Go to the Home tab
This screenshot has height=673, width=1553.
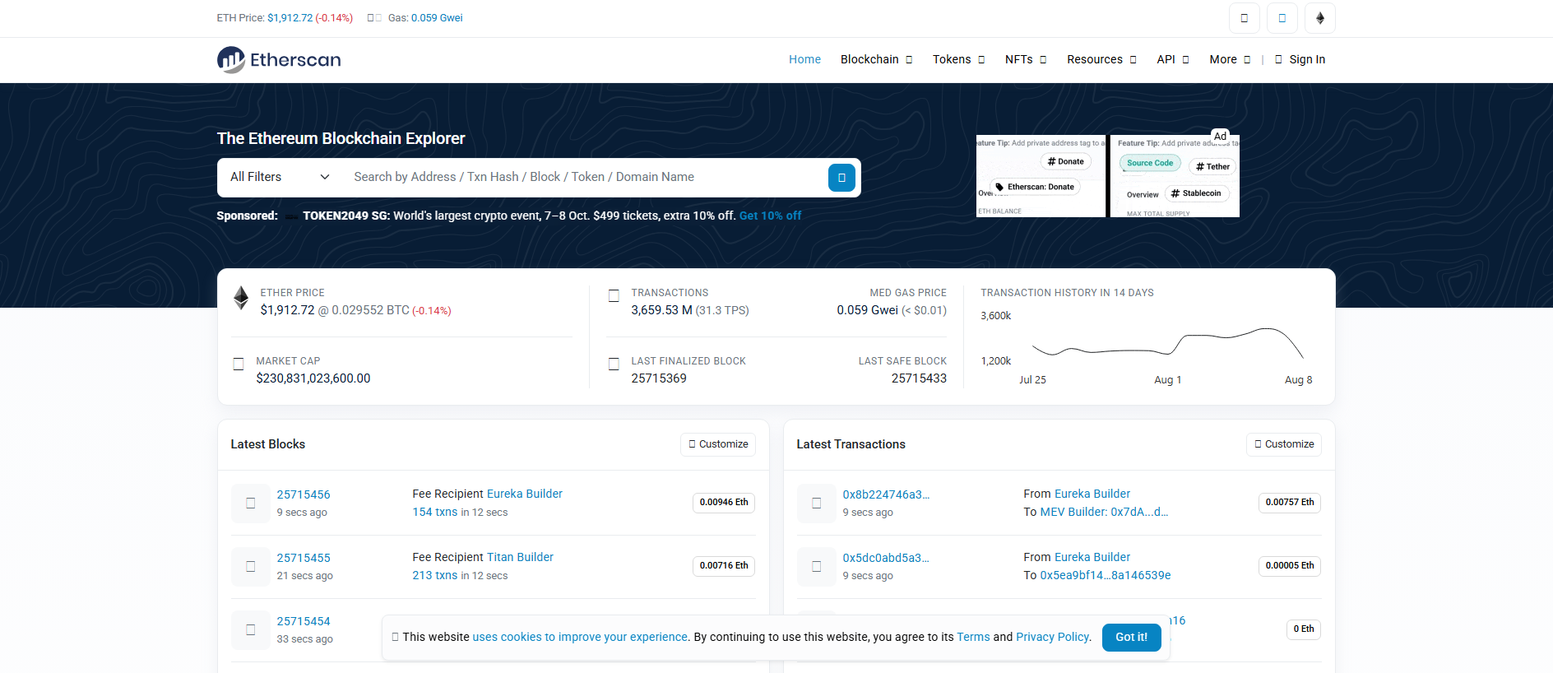[x=804, y=59]
